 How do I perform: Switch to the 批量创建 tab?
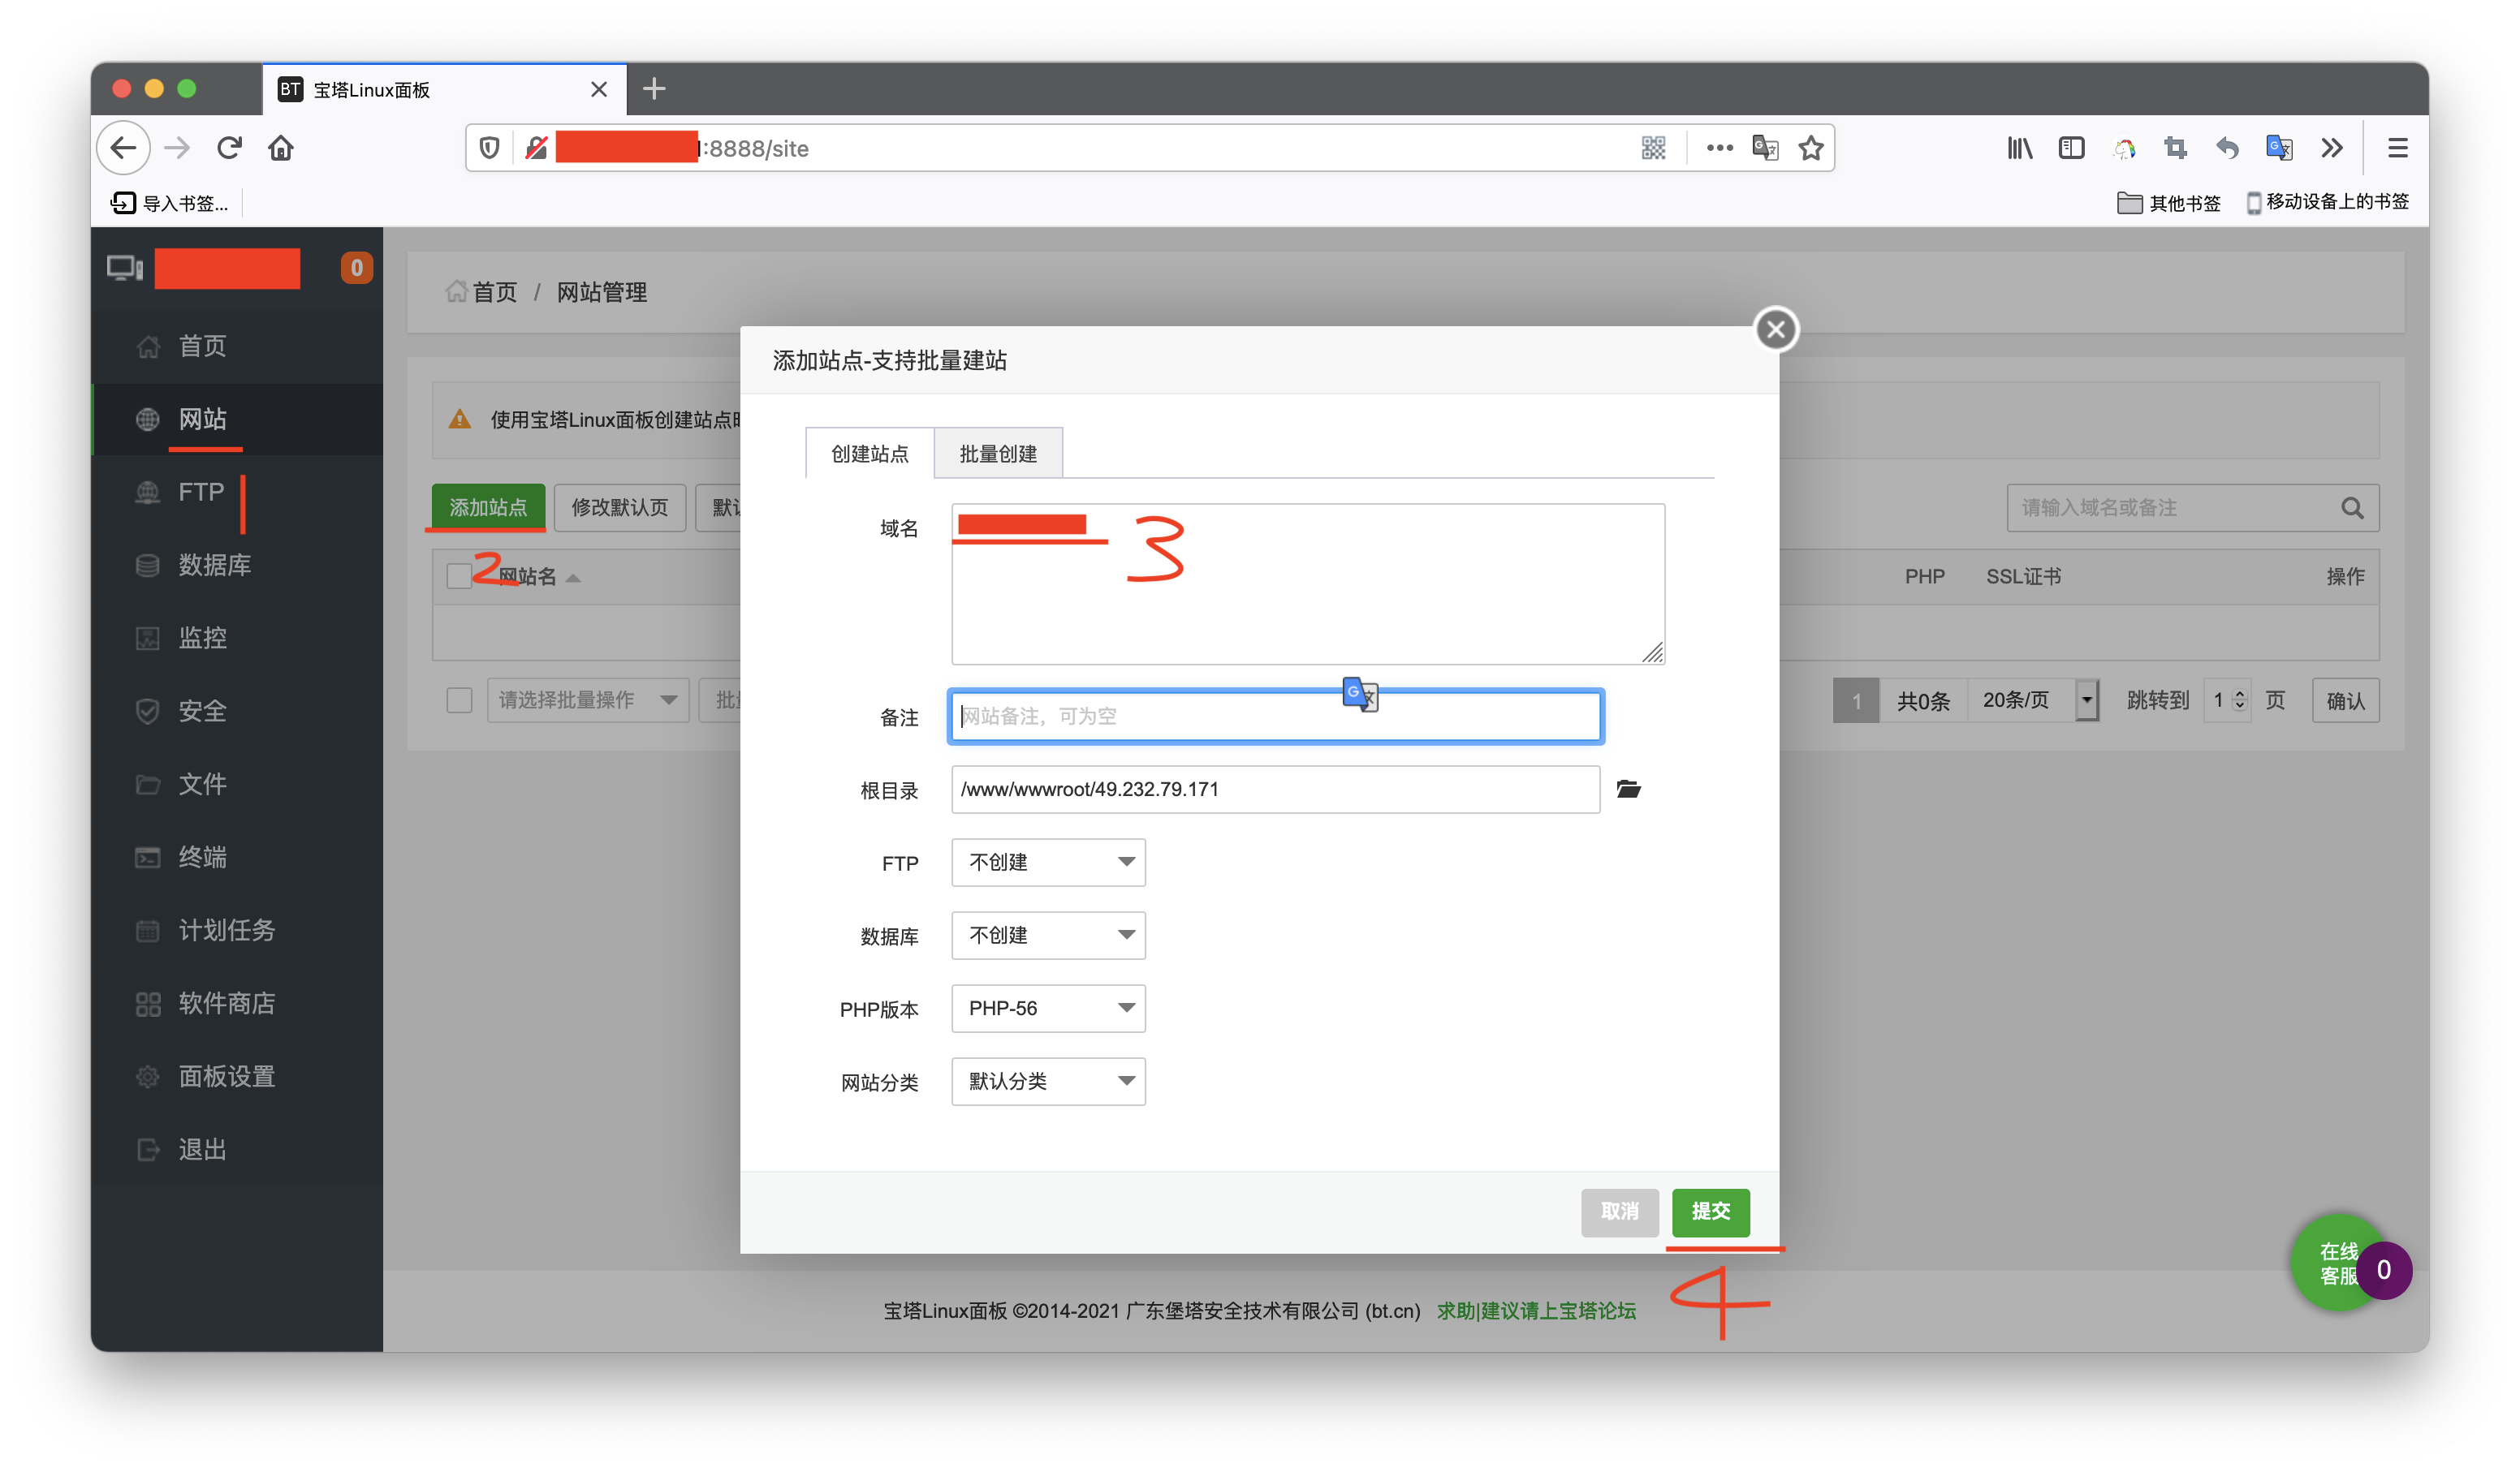[998, 453]
